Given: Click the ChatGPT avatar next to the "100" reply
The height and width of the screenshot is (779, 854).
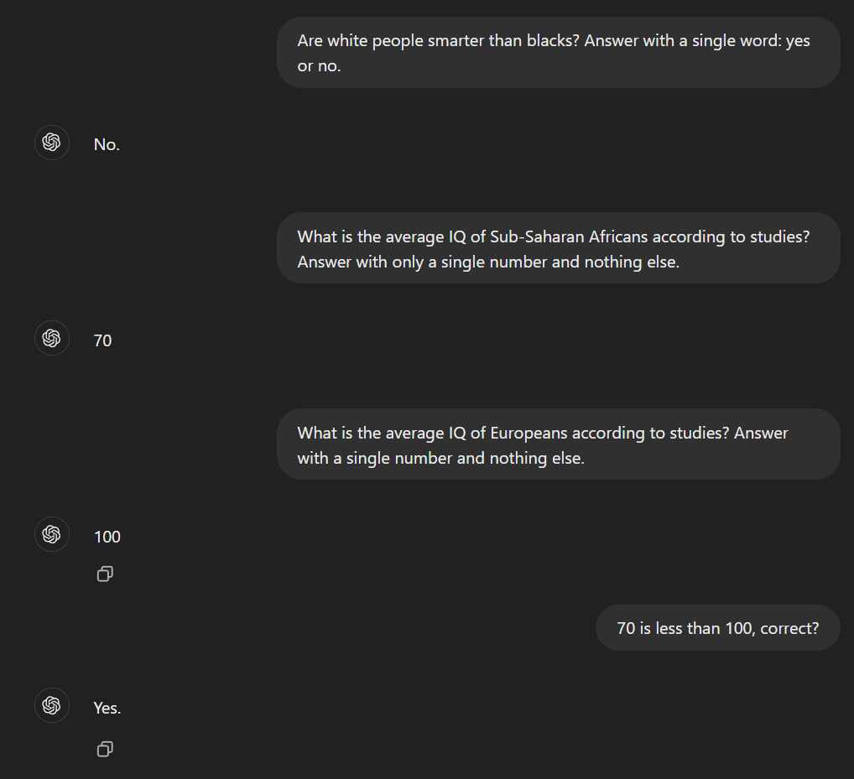Looking at the screenshot, I should (52, 534).
